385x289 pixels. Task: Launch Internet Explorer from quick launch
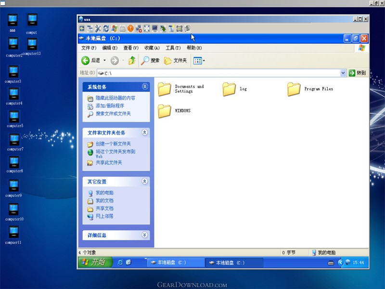pyautogui.click(x=120, y=263)
